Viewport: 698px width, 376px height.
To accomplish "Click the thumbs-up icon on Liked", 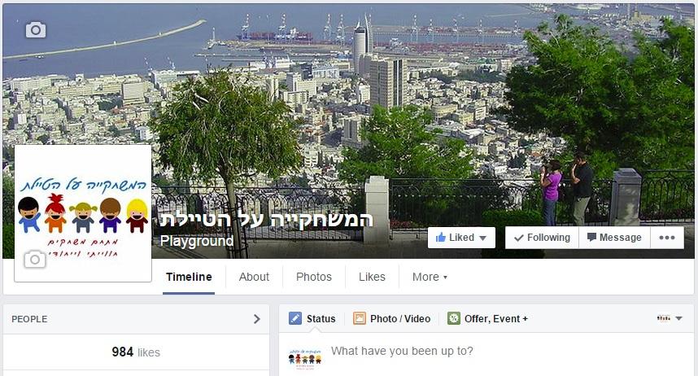I will tap(441, 237).
